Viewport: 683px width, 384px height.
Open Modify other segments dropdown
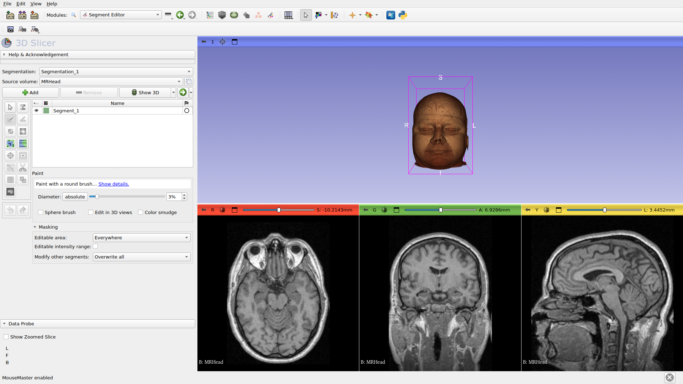pyautogui.click(x=141, y=257)
